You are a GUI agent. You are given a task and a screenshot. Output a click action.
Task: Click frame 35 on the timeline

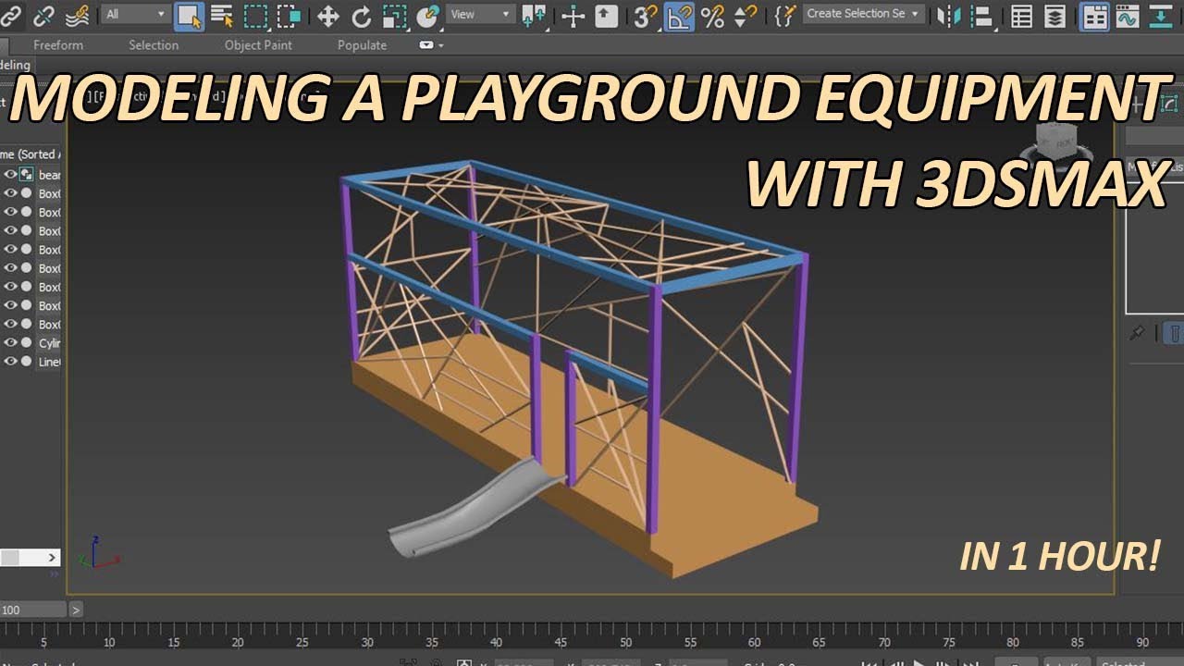coord(432,642)
